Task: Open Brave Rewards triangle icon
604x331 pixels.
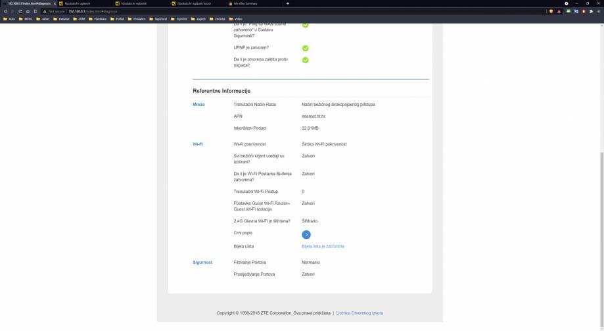Action: (x=559, y=11)
